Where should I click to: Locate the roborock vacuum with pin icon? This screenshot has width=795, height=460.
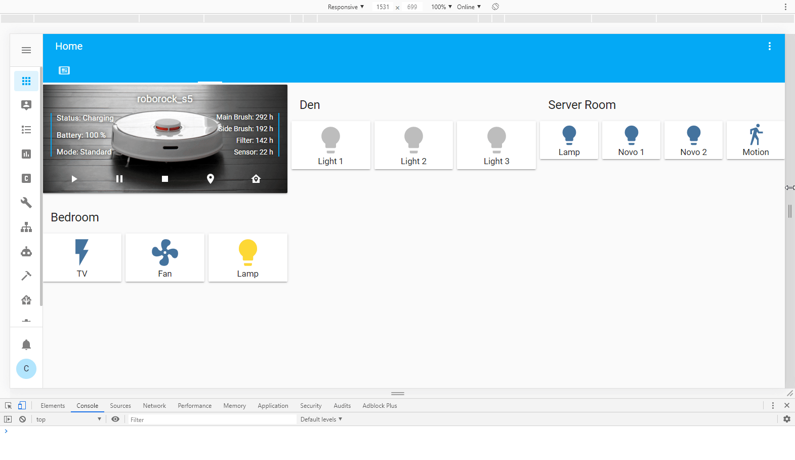(211, 178)
